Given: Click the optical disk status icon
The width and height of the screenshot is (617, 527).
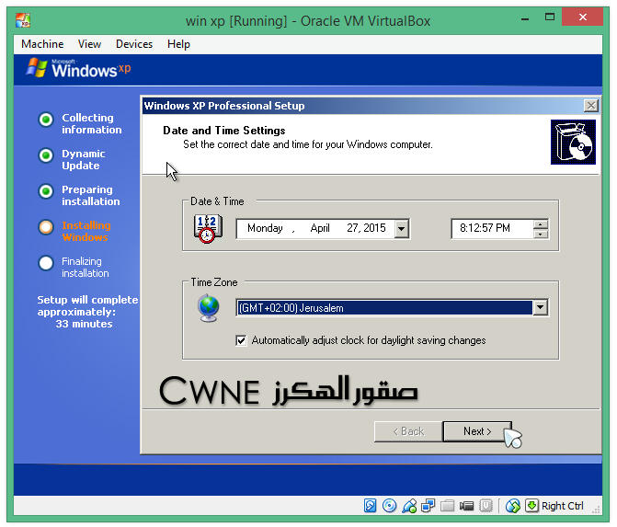Looking at the screenshot, I should tap(389, 505).
